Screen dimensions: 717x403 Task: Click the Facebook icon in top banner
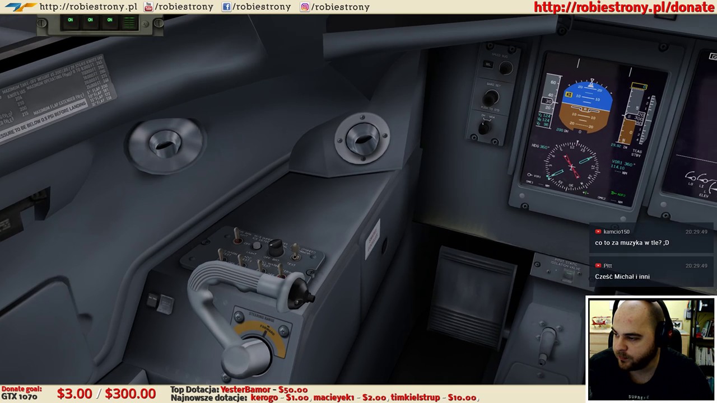(x=226, y=7)
